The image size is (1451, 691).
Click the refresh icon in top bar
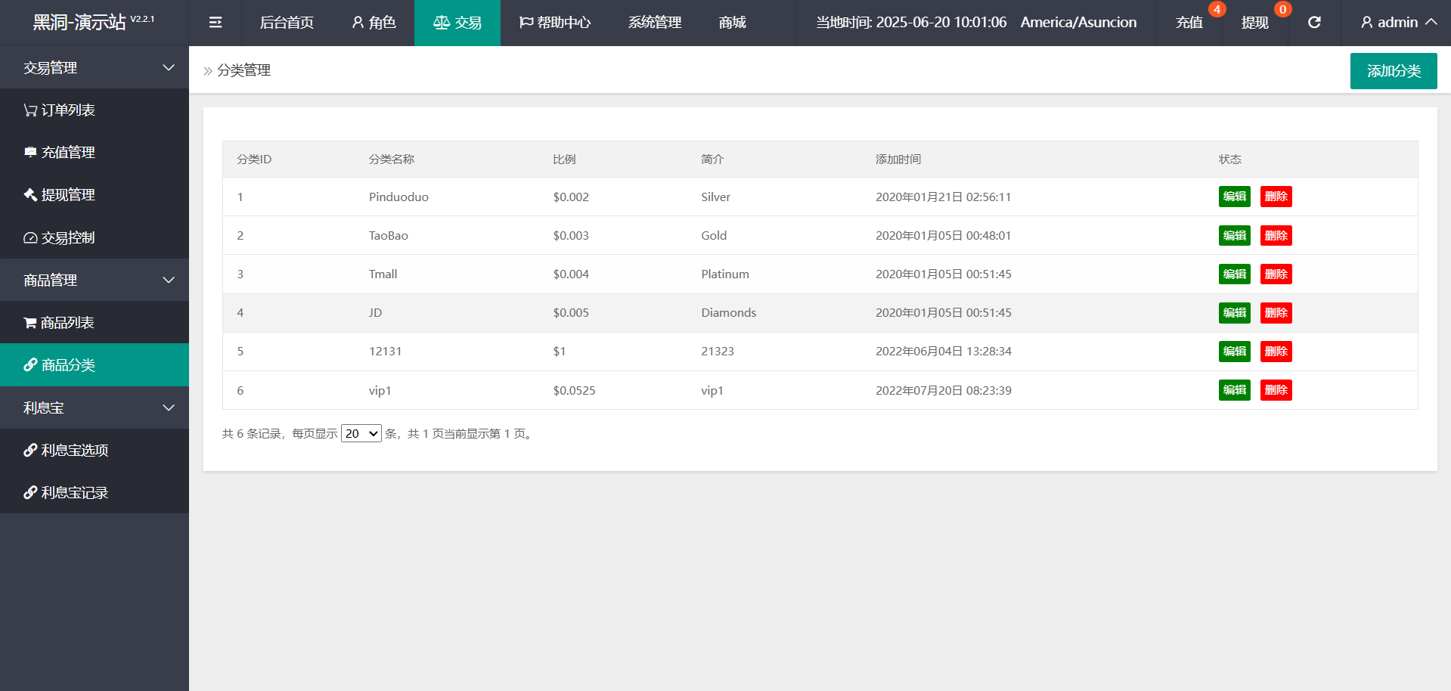coord(1314,23)
